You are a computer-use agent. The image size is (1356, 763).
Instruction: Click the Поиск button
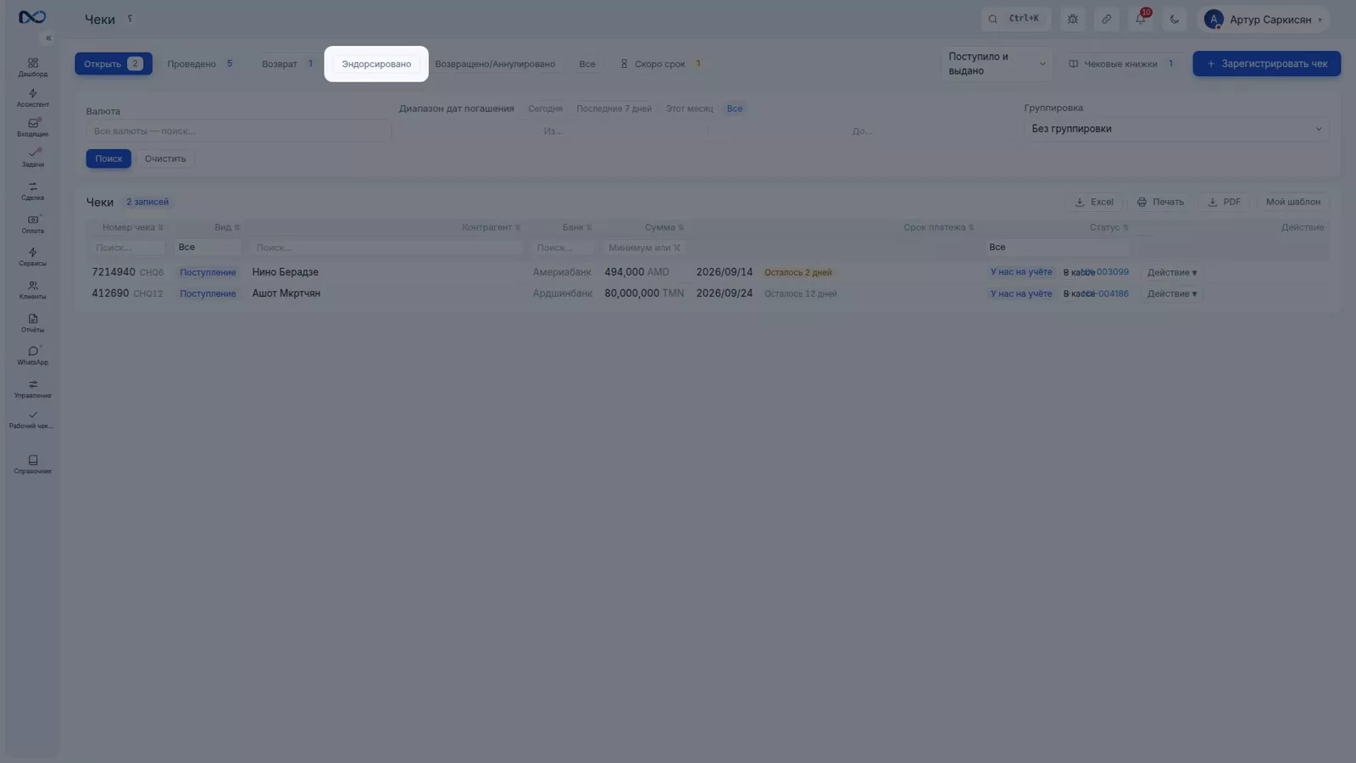click(x=108, y=159)
